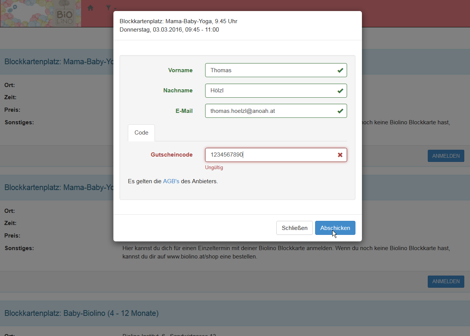470x336 pixels.
Task: Click the green checkmark in Vorname field
Action: coord(340,70)
